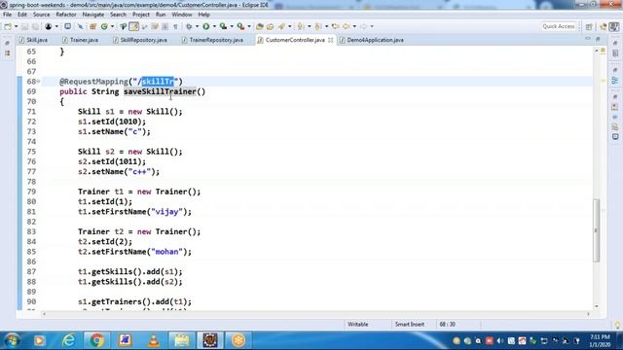Click the Search flashlight toolbar icon

281,26
